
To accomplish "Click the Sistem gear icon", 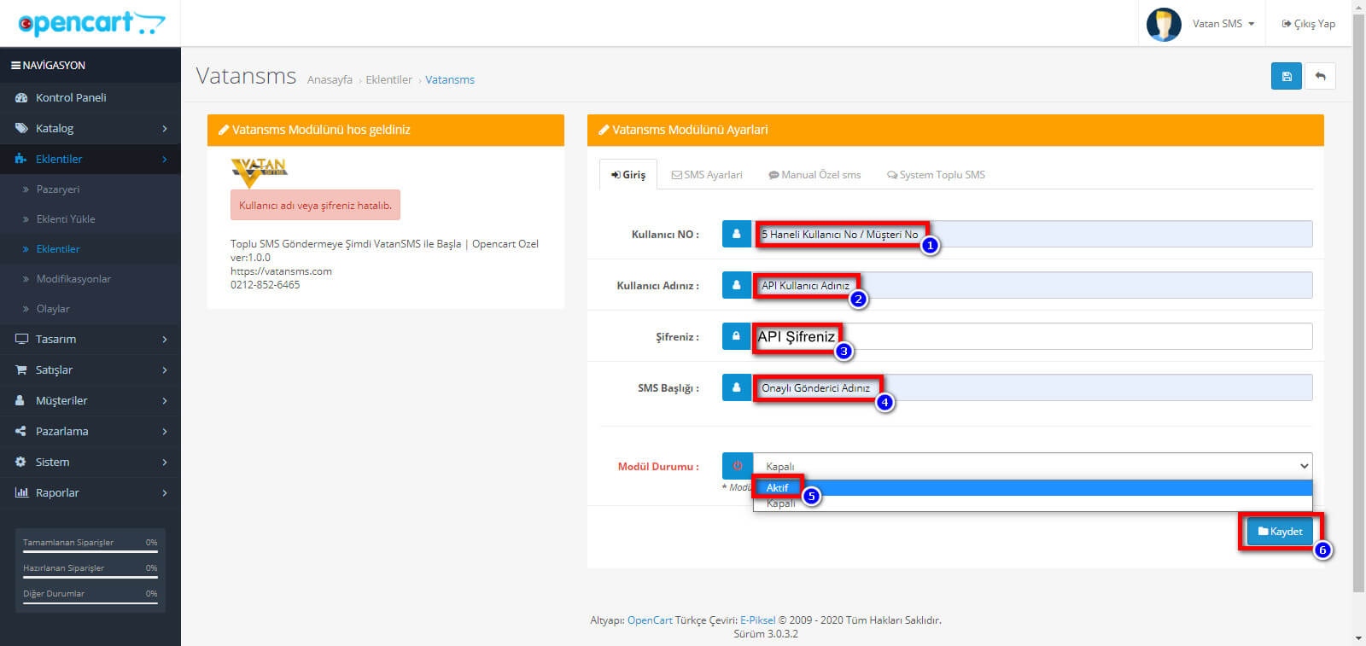I will [20, 462].
